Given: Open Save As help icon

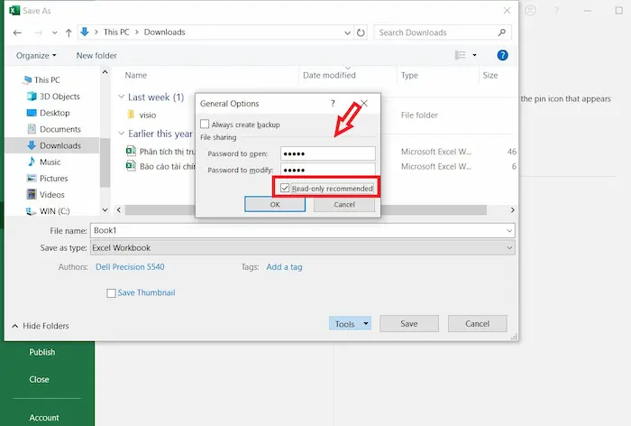Looking at the screenshot, I should pyautogui.click(x=502, y=55).
